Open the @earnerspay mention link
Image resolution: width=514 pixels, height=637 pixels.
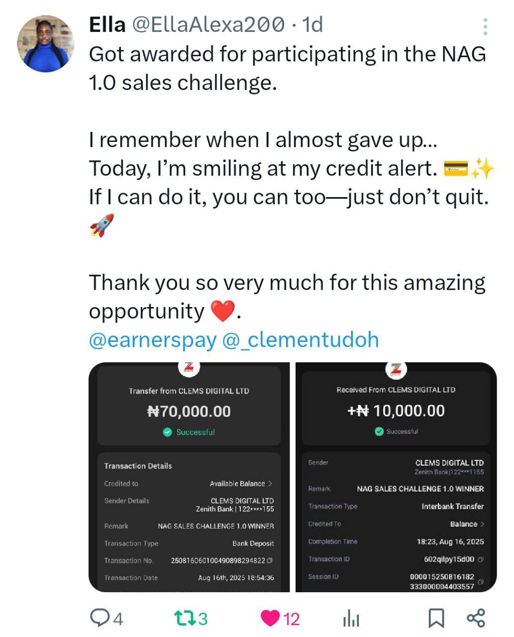click(152, 340)
